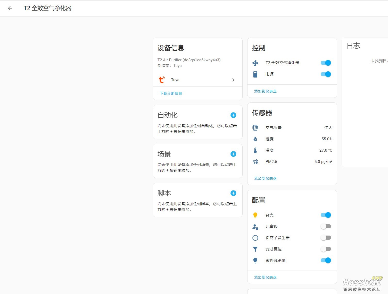Click the 电源 label in 控制
The width and height of the screenshot is (388, 294).
[269, 74]
